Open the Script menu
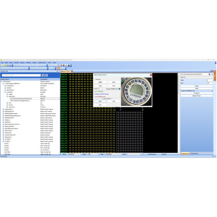The width and height of the screenshot is (217, 217). 34,62
